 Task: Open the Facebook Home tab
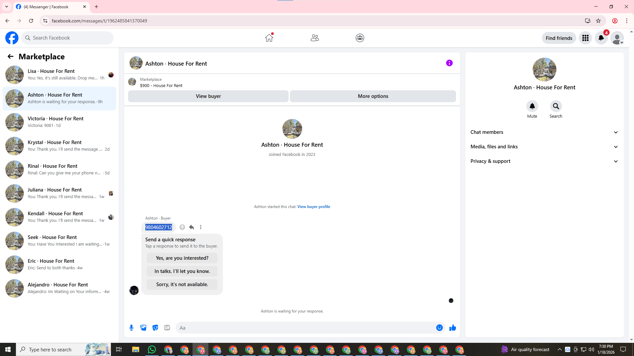tap(269, 38)
